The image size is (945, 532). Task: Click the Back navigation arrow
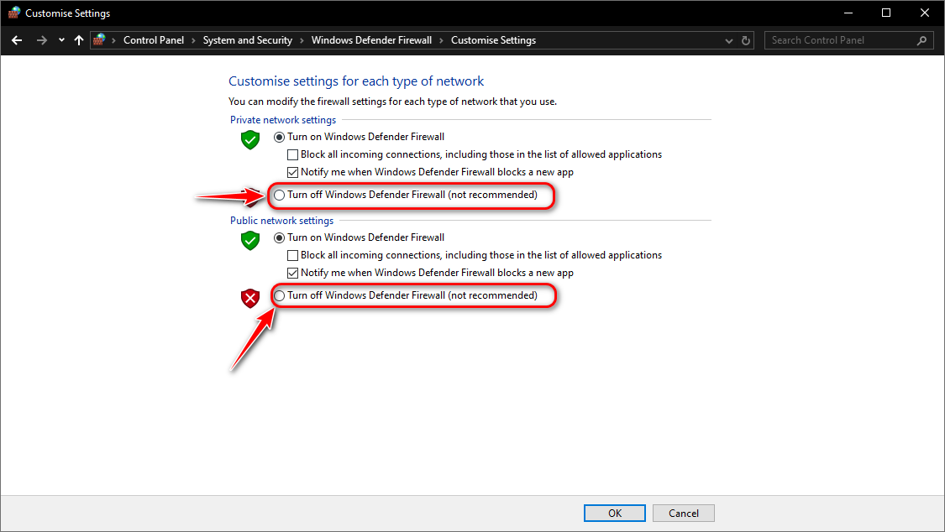[x=16, y=39]
